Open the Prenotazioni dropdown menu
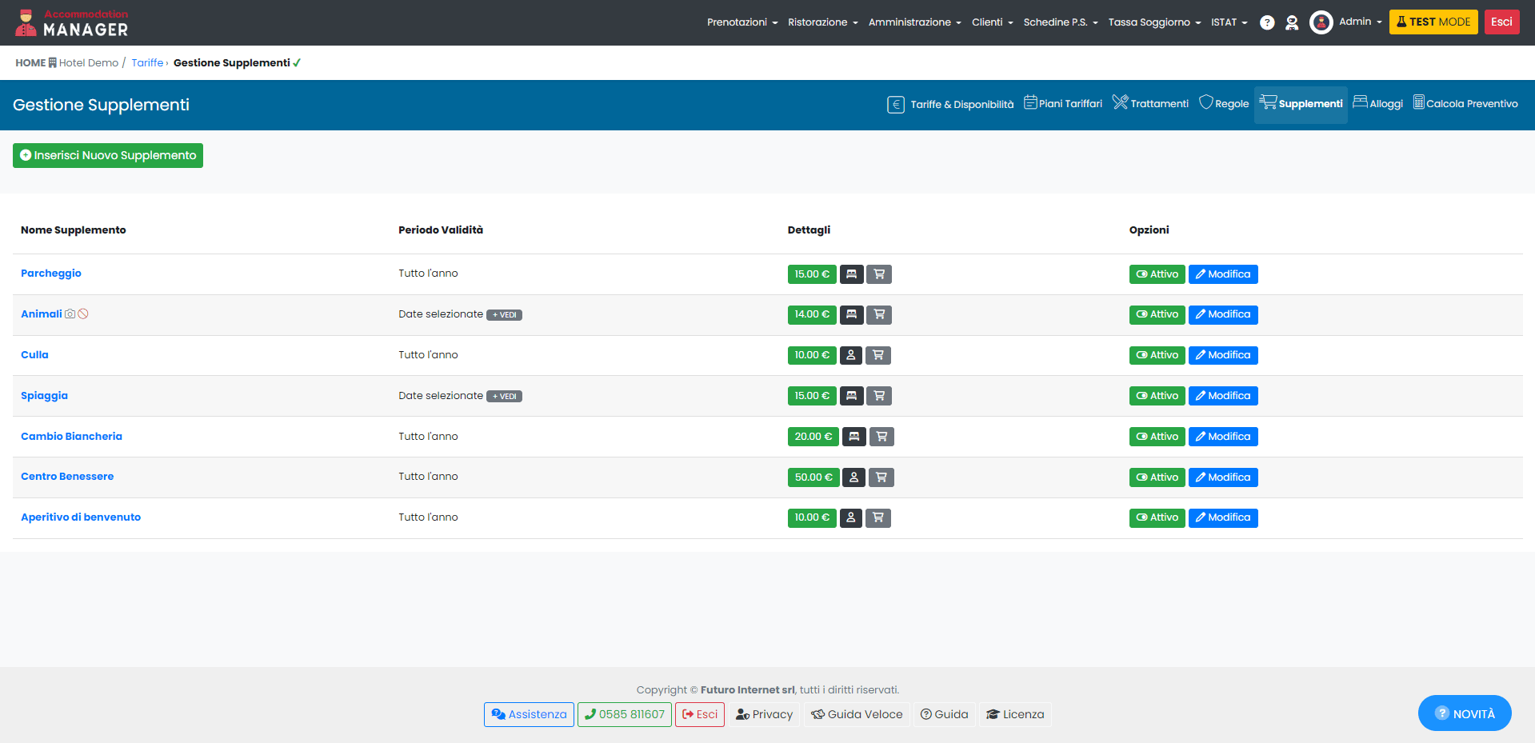Image resolution: width=1535 pixels, height=743 pixels. (742, 22)
